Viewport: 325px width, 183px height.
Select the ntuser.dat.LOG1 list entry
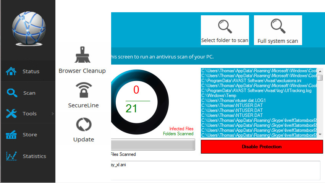coord(233,100)
